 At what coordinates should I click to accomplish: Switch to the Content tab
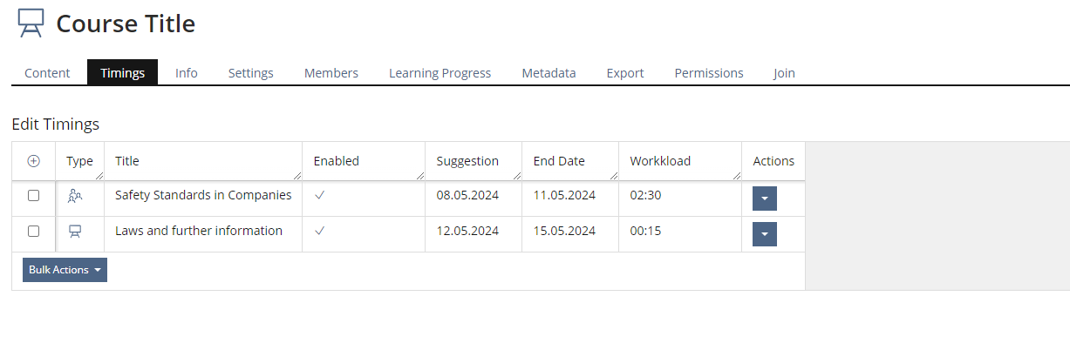tap(47, 73)
